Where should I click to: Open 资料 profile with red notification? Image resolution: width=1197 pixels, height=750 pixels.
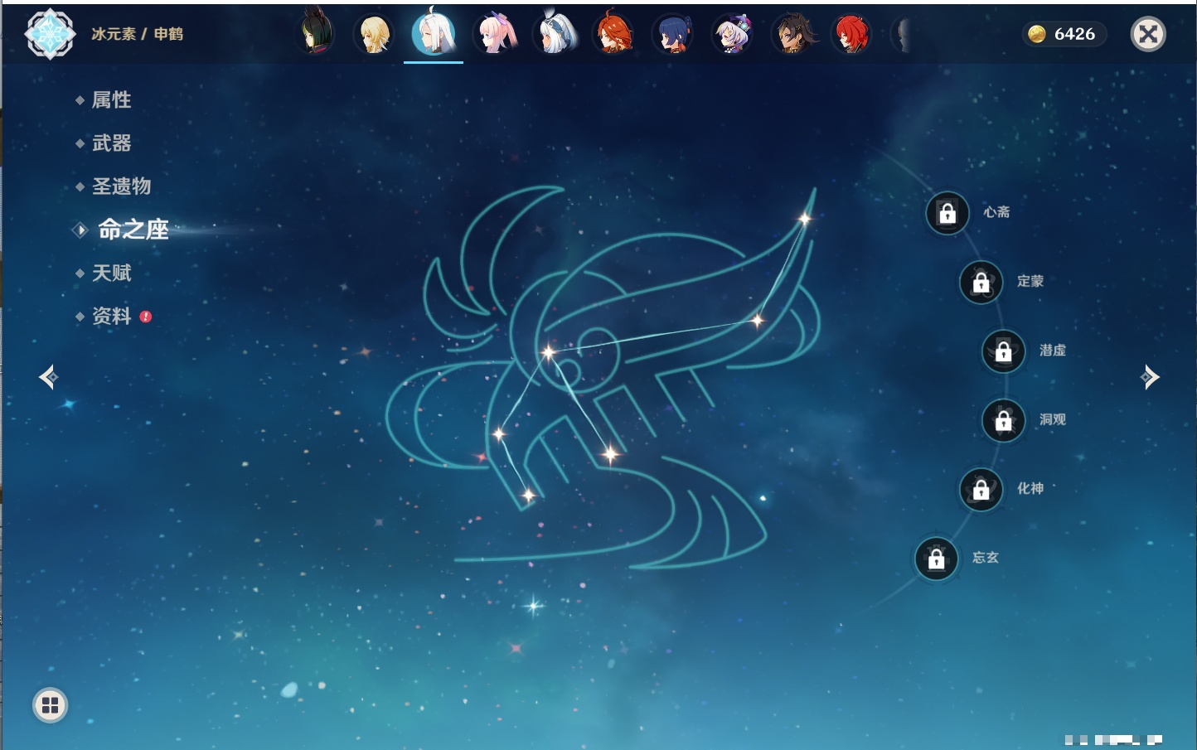(111, 316)
